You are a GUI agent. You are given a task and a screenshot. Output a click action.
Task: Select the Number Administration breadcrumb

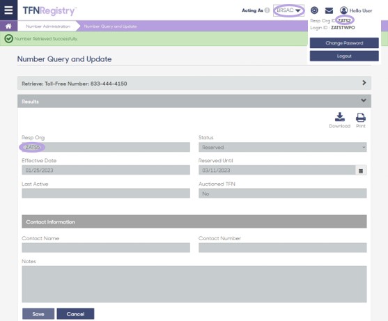point(48,26)
